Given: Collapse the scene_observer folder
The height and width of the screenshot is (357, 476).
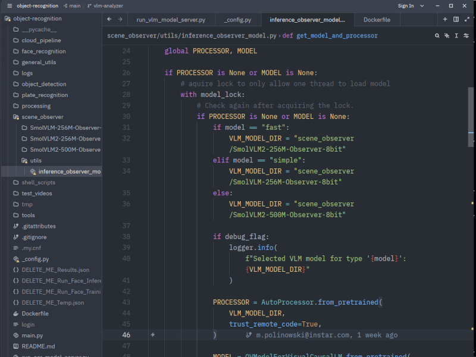Looking at the screenshot, I should tap(51, 117).
